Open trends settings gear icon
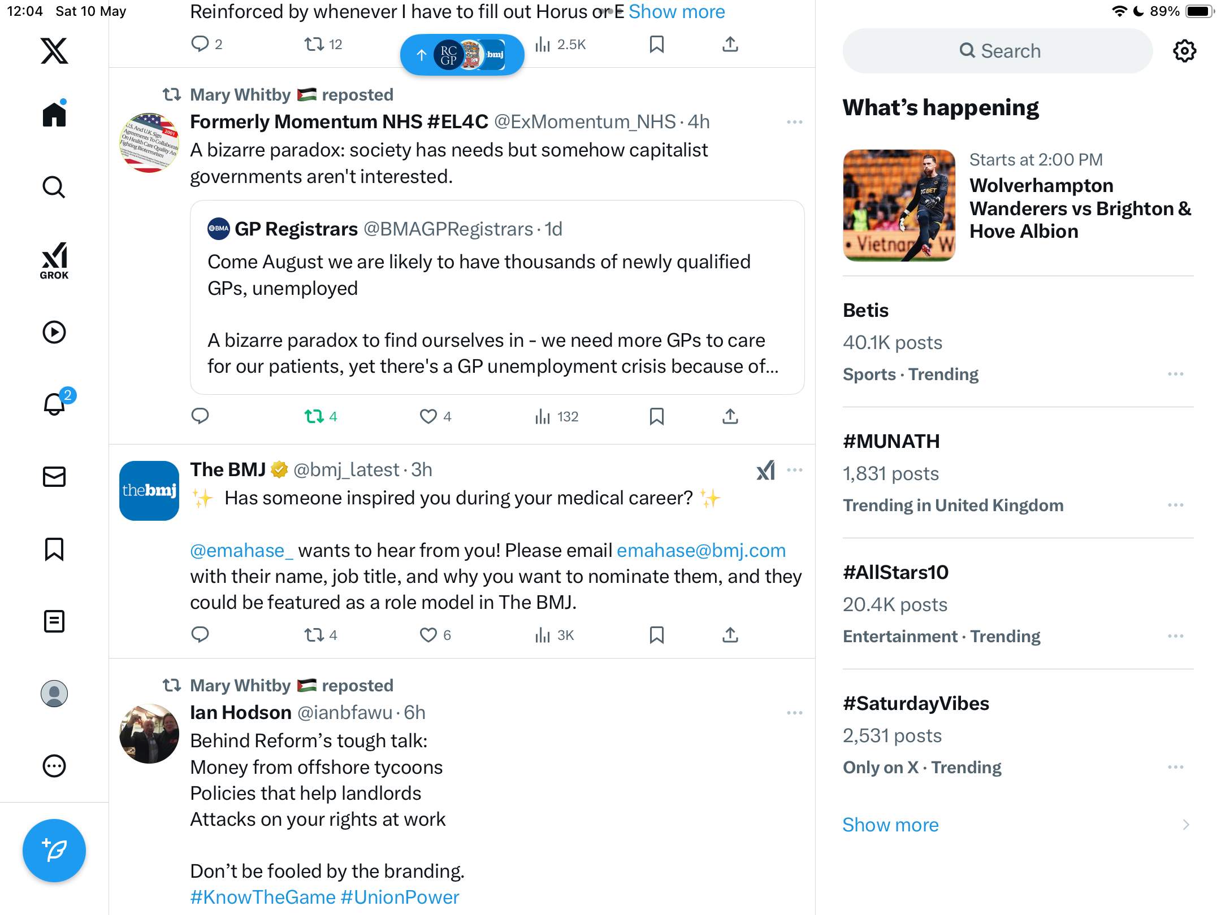 (1184, 51)
